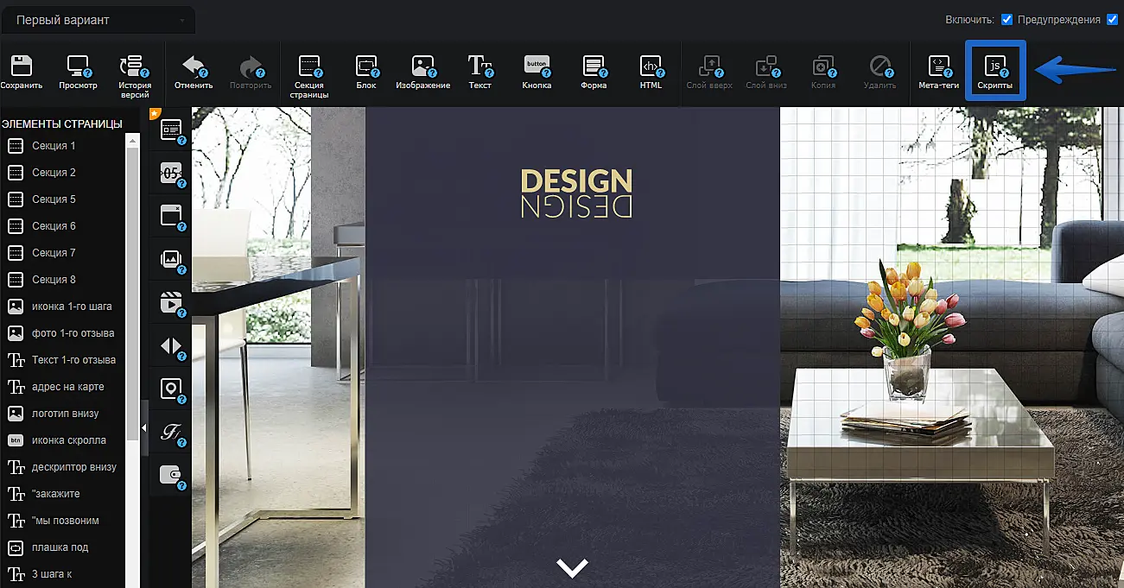Select the image gallery widget
The image size is (1124, 588).
[x=171, y=260]
